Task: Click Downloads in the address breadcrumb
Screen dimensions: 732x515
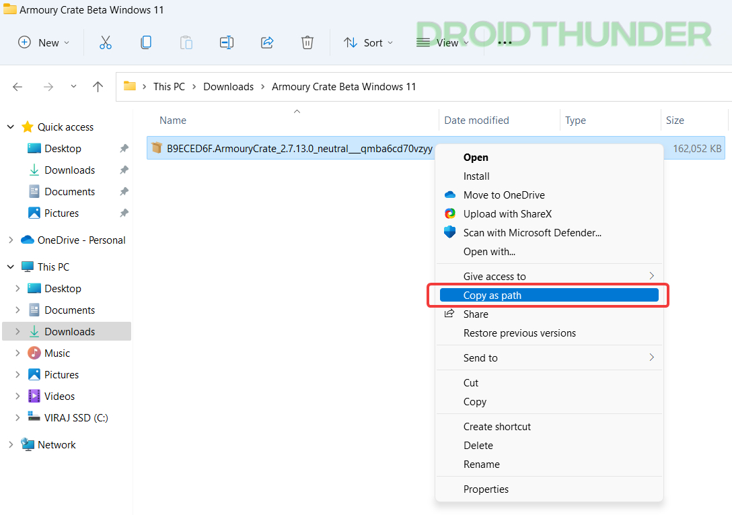Action: pyautogui.click(x=228, y=87)
